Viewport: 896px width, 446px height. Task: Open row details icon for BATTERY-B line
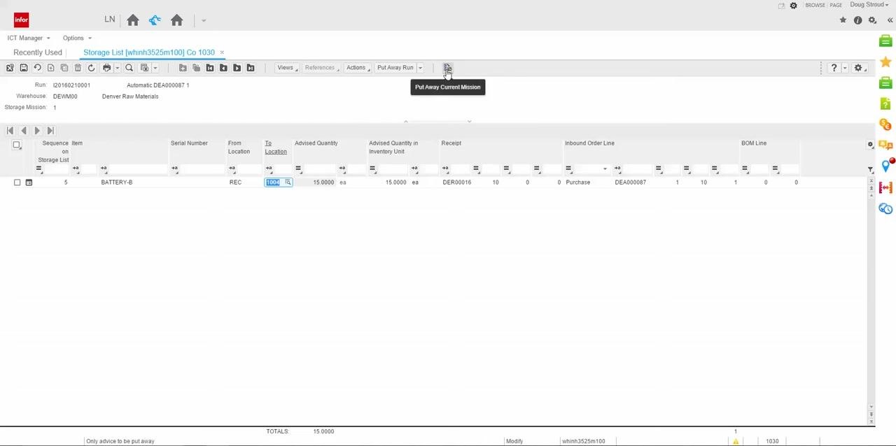tap(29, 182)
